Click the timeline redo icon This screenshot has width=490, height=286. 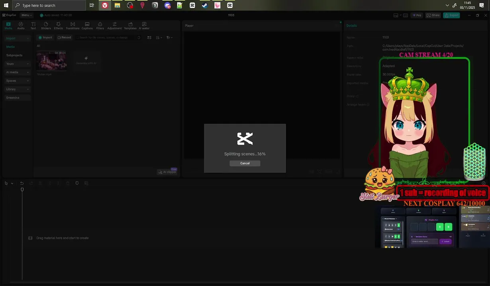[x=31, y=183]
